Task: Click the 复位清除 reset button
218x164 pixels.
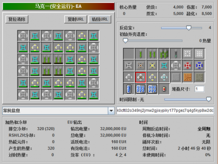Action: click(x=17, y=19)
